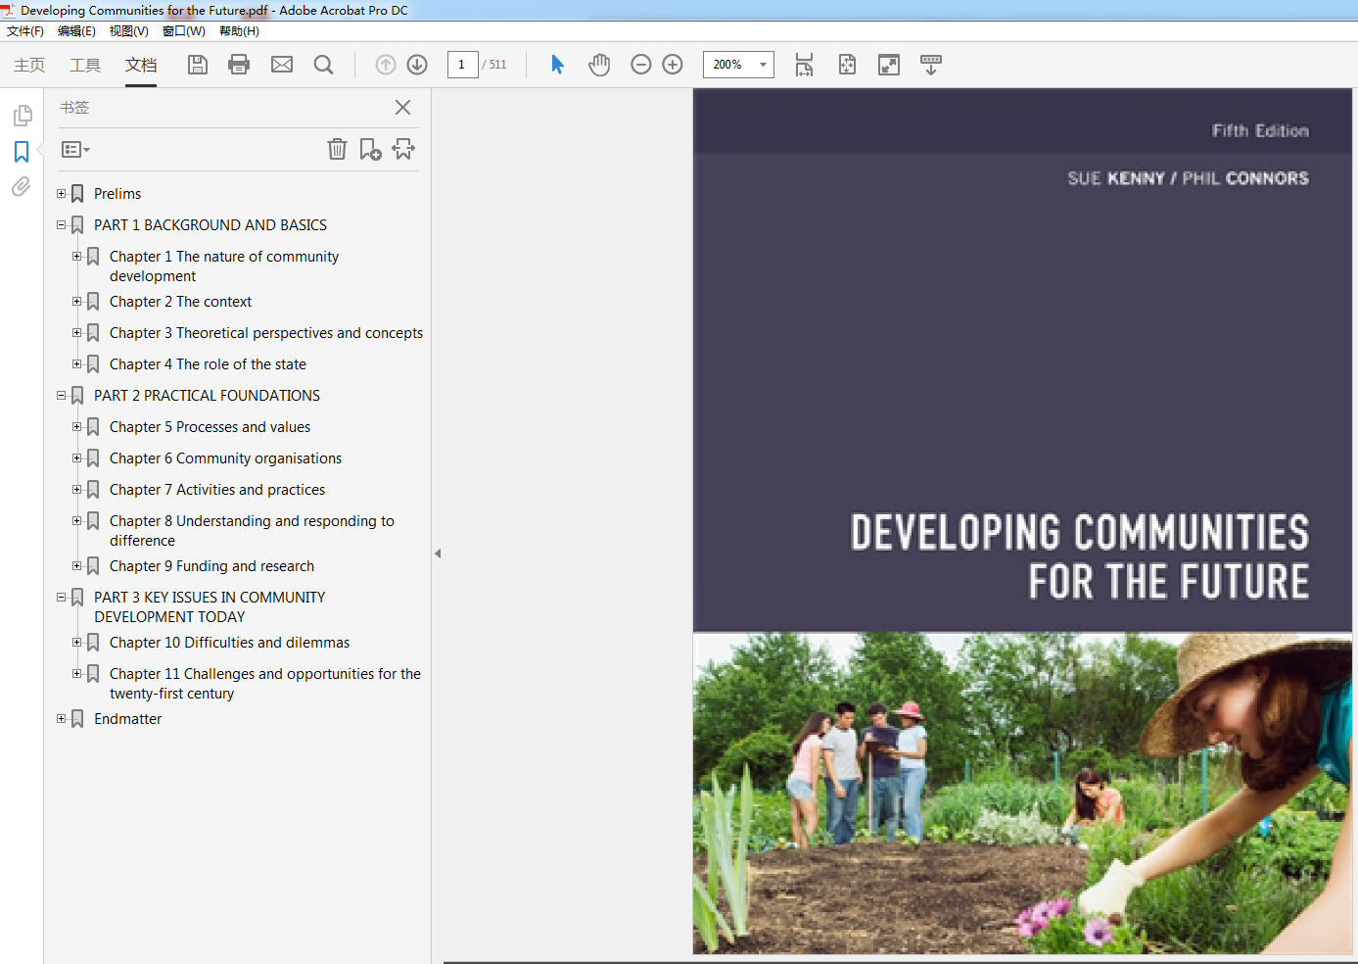
Task: Delete selected bookmark with trash icon
Action: (337, 149)
